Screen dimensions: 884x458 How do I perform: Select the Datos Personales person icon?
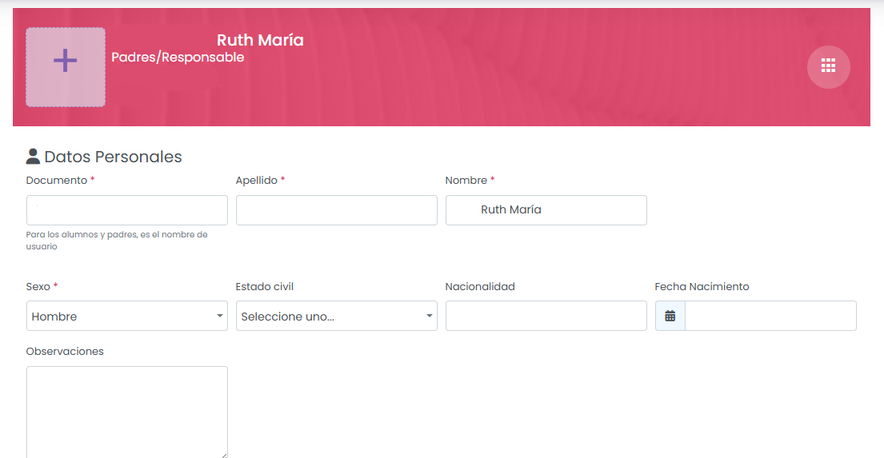pos(33,157)
